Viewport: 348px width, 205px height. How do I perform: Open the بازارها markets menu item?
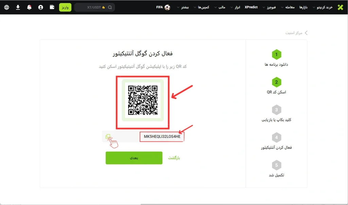[x=303, y=7]
